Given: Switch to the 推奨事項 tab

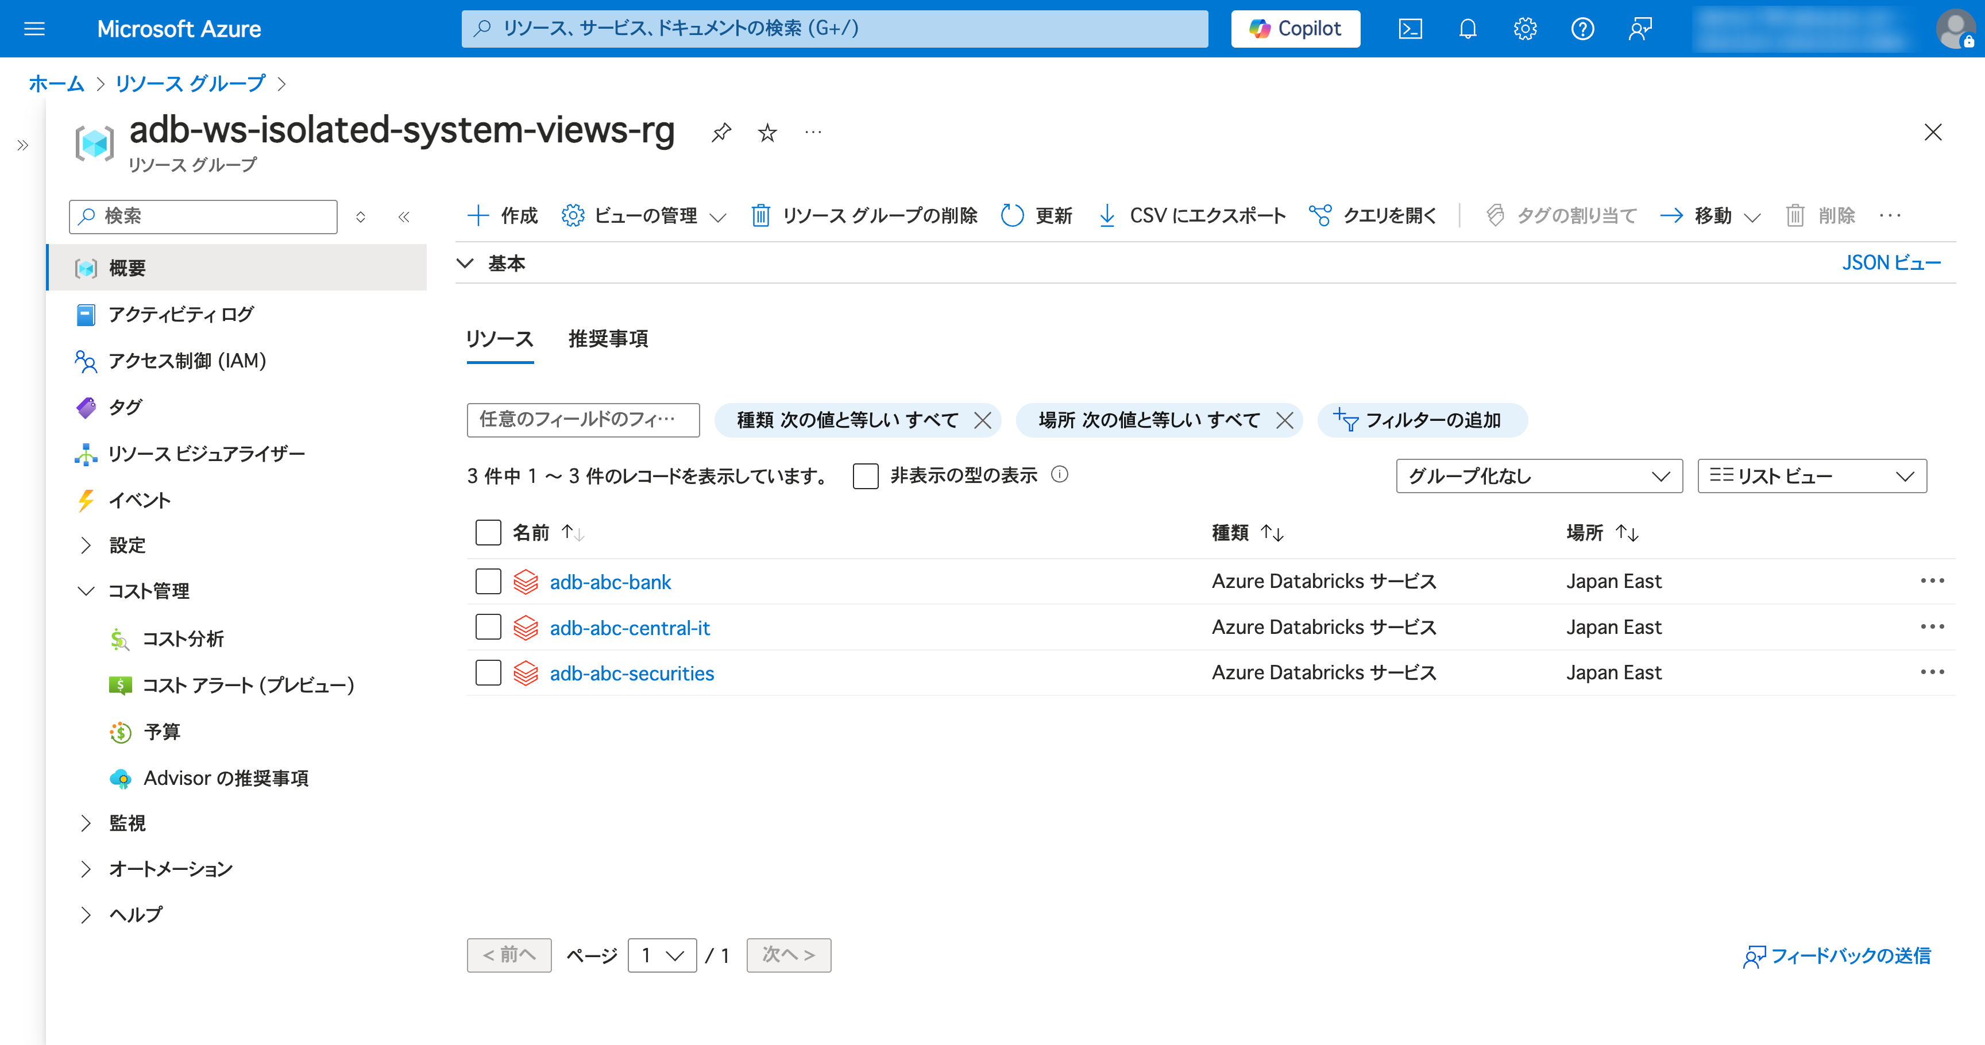Looking at the screenshot, I should point(608,339).
